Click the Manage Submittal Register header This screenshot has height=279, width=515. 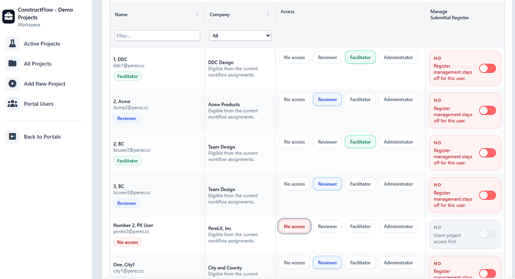point(450,15)
